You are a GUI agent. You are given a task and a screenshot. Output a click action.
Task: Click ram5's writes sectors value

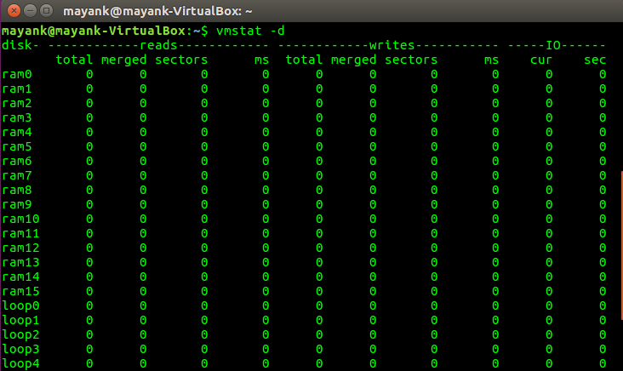[x=434, y=146]
